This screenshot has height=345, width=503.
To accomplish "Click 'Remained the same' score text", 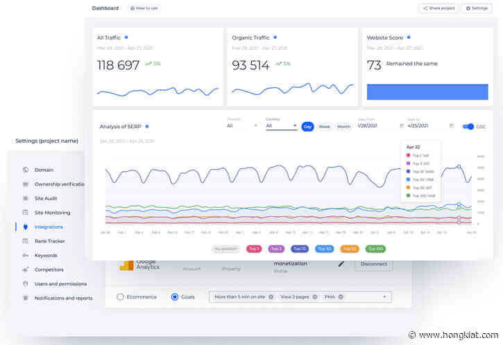I will click(x=412, y=64).
